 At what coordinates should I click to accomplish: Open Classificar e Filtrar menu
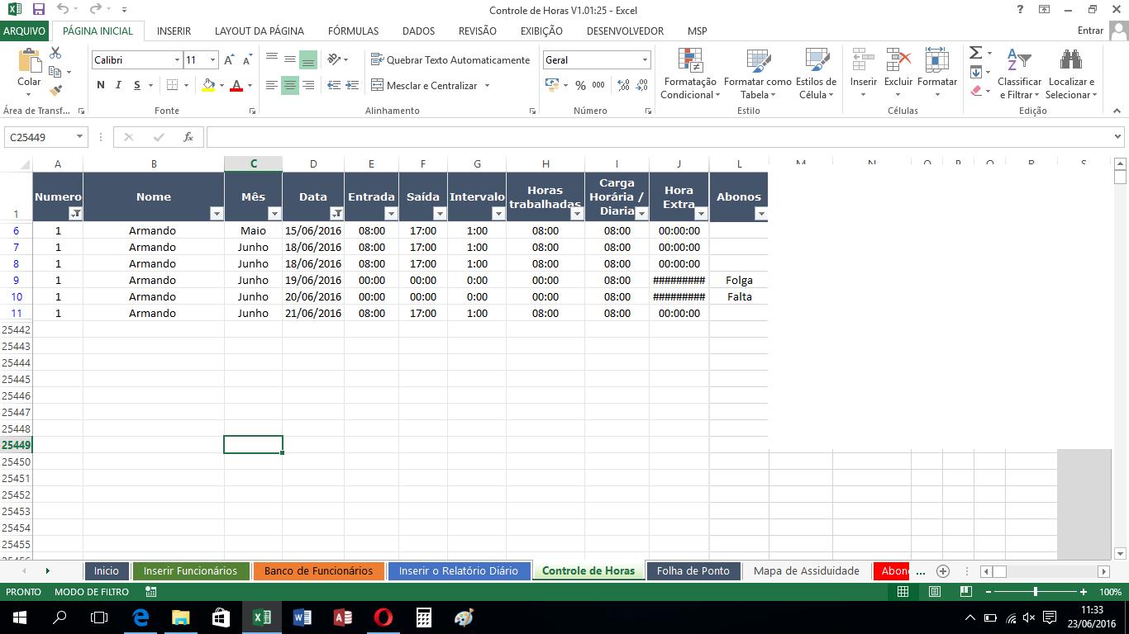point(1019,73)
